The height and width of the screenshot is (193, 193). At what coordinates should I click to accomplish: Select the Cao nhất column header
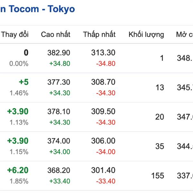point(56,34)
